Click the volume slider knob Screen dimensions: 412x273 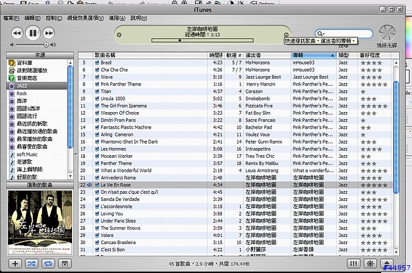[46, 45]
